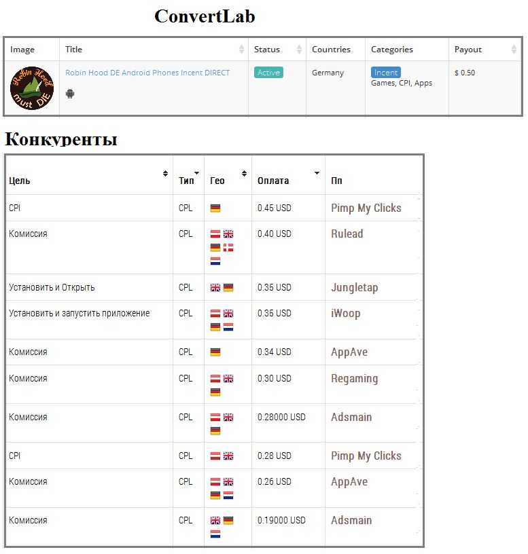Click the Incent category tag

tap(386, 73)
